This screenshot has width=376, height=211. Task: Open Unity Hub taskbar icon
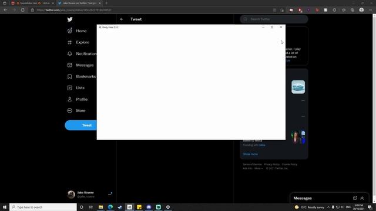(129, 207)
